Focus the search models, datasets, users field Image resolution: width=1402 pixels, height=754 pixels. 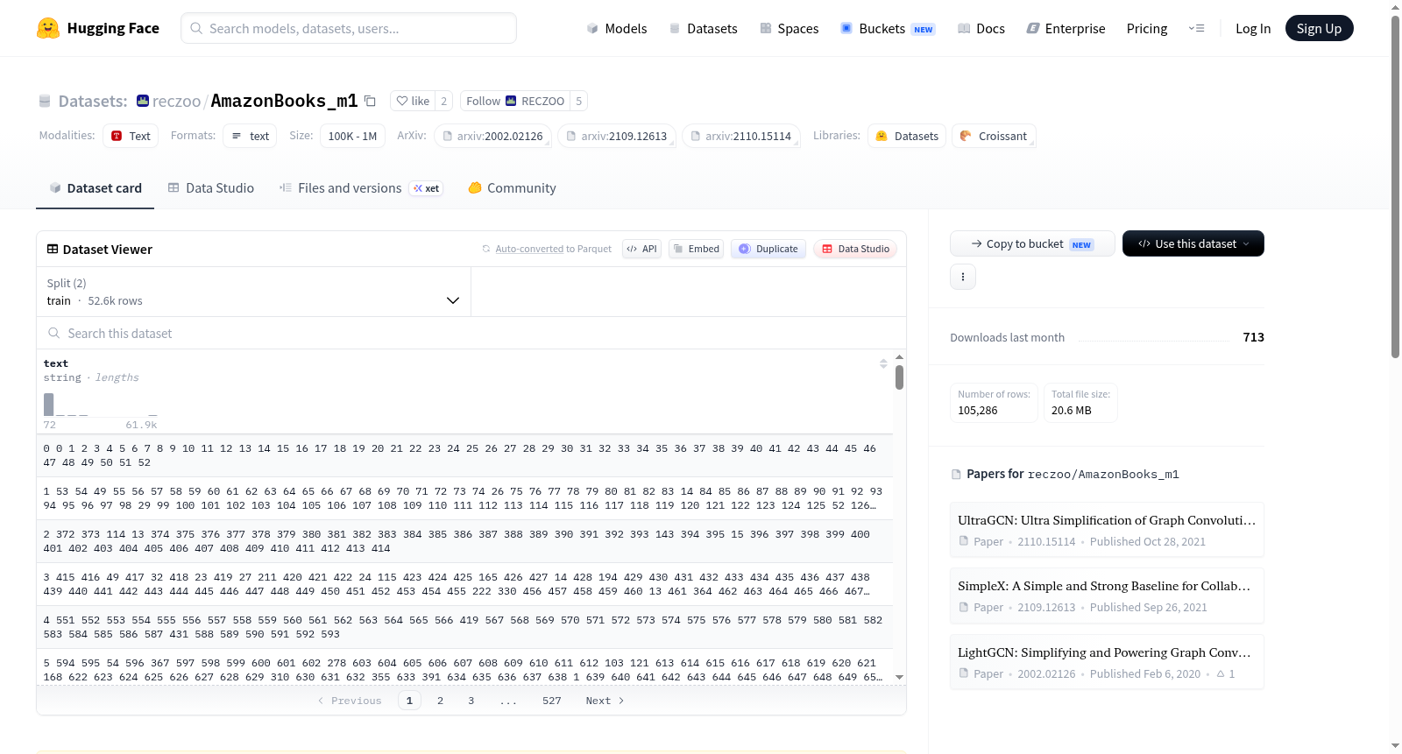(x=349, y=28)
